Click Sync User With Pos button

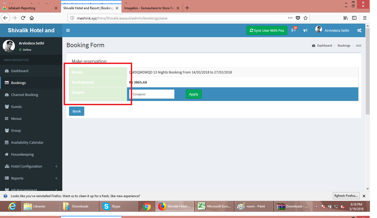[x=267, y=30]
